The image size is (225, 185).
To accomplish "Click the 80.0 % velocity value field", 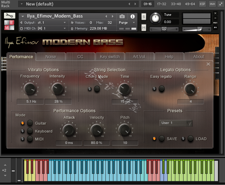I will coord(97,143).
